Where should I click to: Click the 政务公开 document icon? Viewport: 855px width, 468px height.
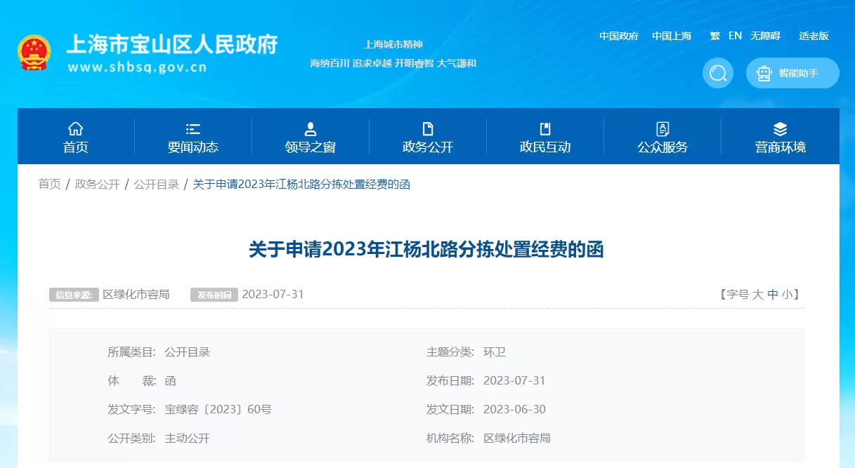click(x=427, y=128)
